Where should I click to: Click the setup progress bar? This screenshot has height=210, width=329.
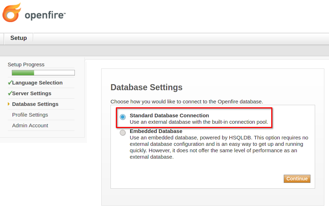pyautogui.click(x=43, y=73)
